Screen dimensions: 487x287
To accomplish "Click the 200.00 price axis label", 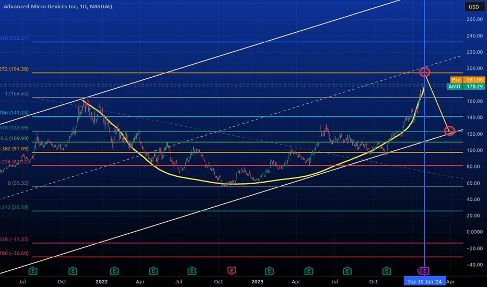I will pos(474,68).
